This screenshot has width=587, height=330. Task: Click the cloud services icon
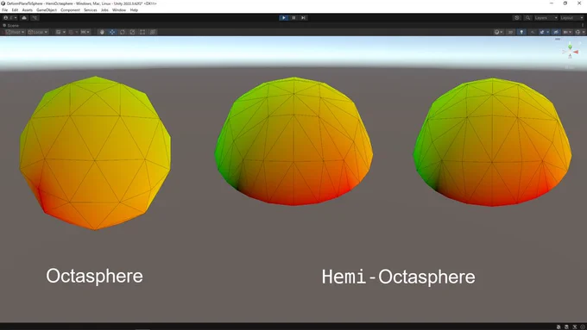(24, 17)
